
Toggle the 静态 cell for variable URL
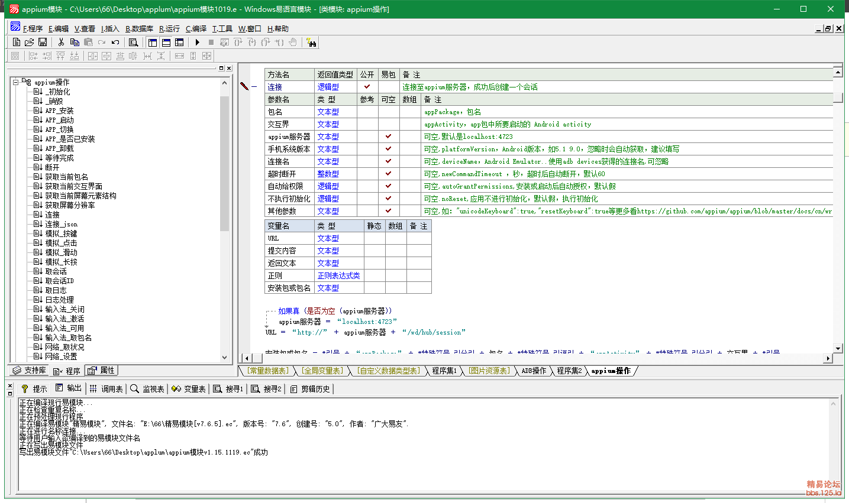375,238
